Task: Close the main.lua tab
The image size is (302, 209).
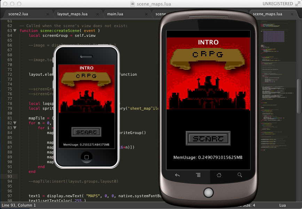Action: [146, 14]
